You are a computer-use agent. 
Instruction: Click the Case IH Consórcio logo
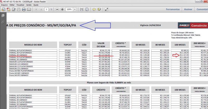(x=193, y=25)
